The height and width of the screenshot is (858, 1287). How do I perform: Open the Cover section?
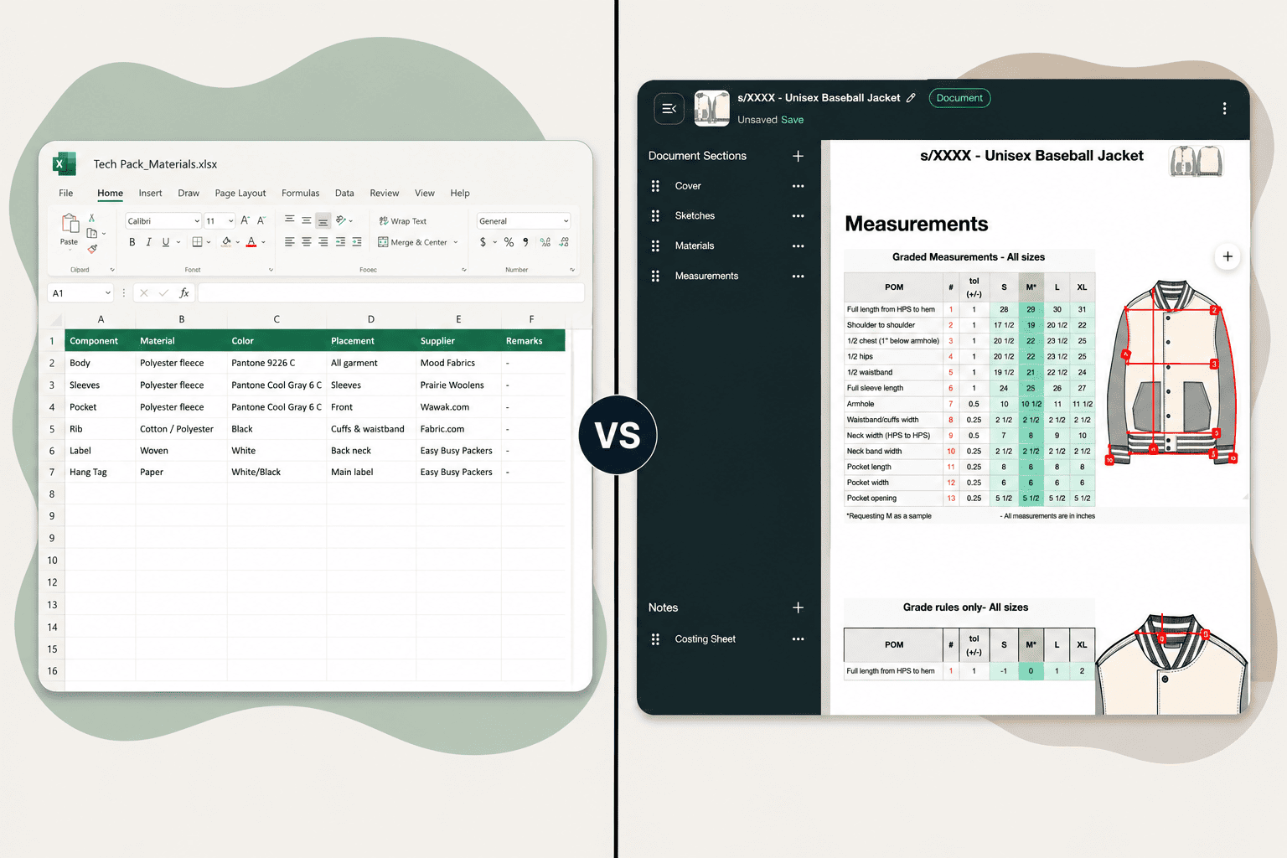pos(688,186)
